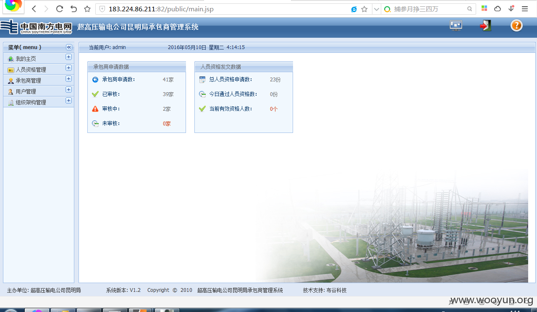Click 主办单位: 超高压输电公司昆明局 in footer
Screen dimensions: 537x312
[x=44, y=290]
